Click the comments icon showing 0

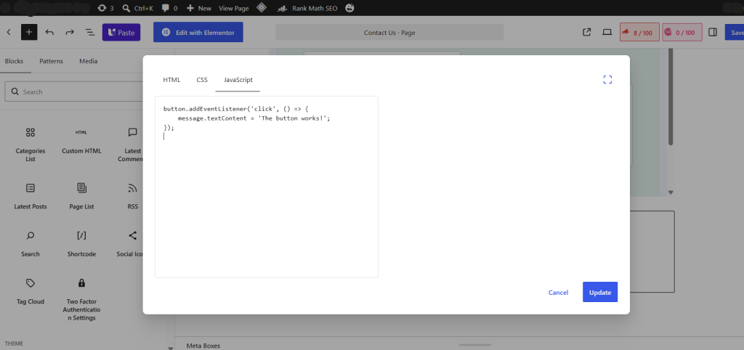pyautogui.click(x=170, y=8)
